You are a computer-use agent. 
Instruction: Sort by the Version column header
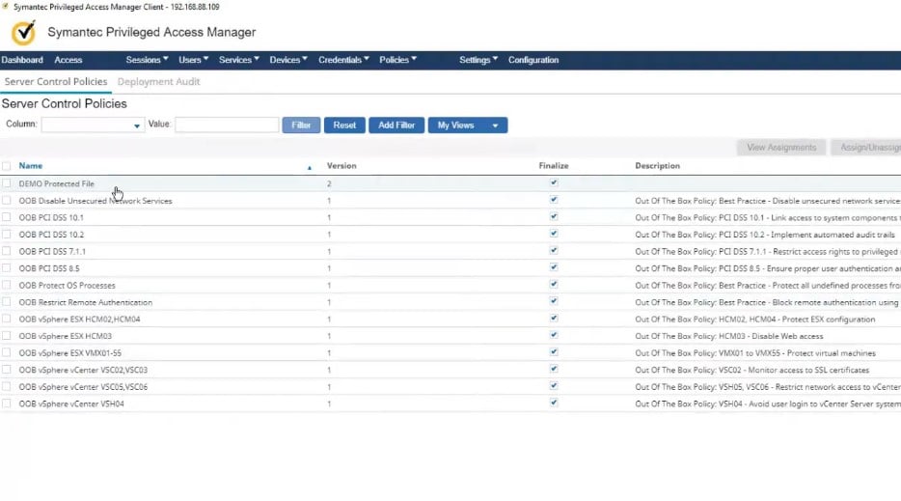[x=341, y=166]
